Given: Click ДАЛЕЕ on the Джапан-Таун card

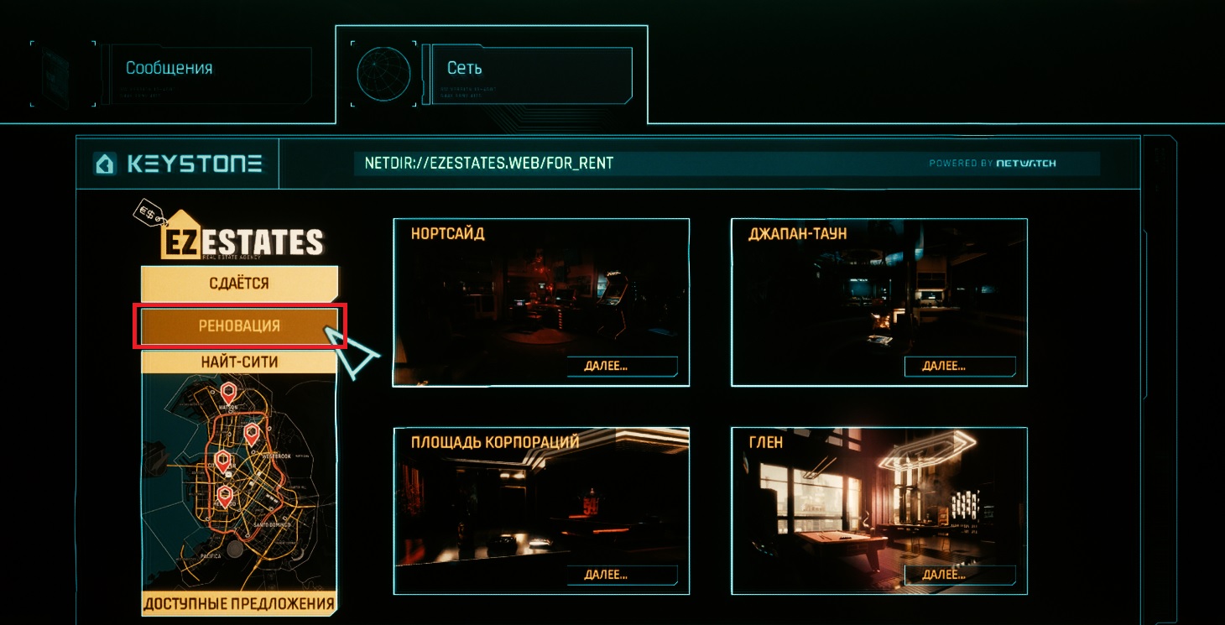Looking at the screenshot, I should [x=960, y=366].
